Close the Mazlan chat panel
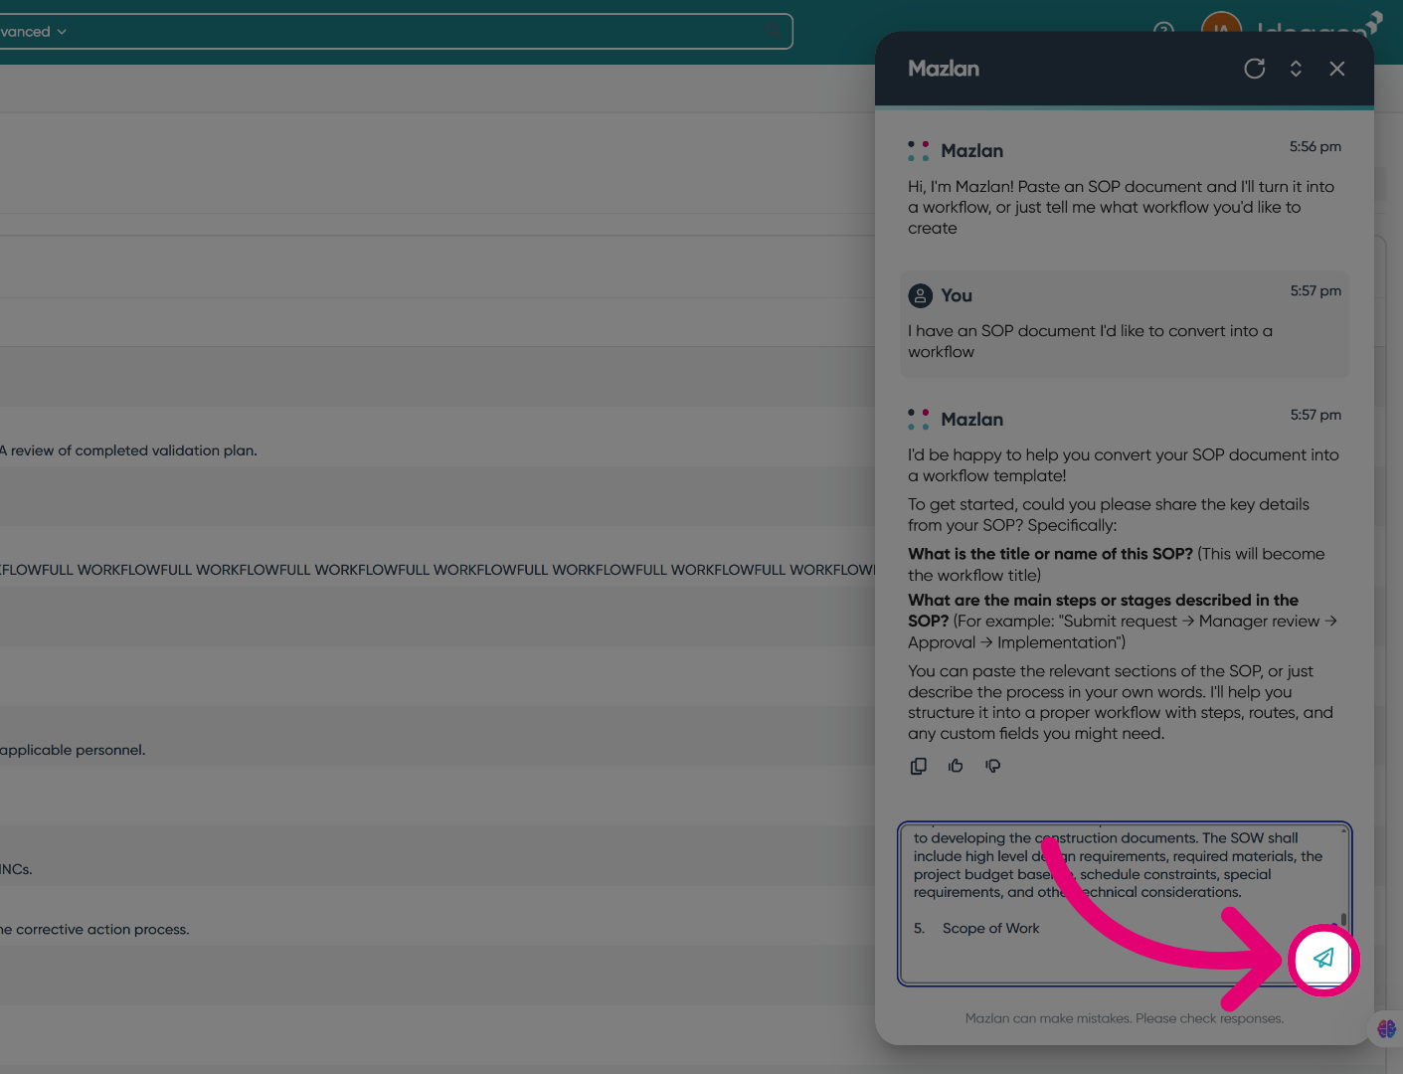The image size is (1403, 1074). [x=1337, y=69]
